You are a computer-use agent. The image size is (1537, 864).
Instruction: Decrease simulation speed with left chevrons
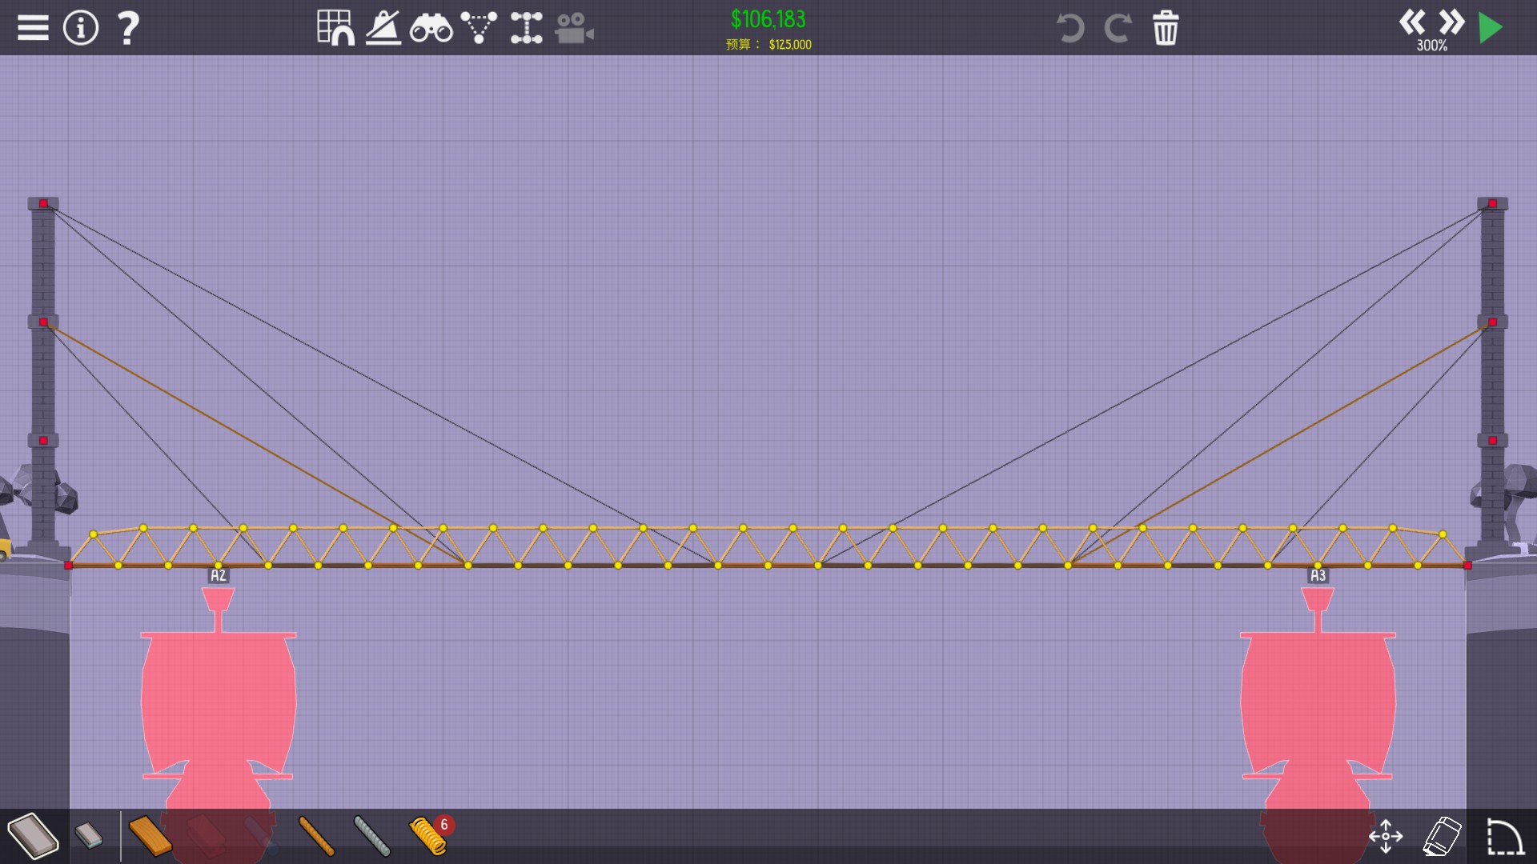1411,22
